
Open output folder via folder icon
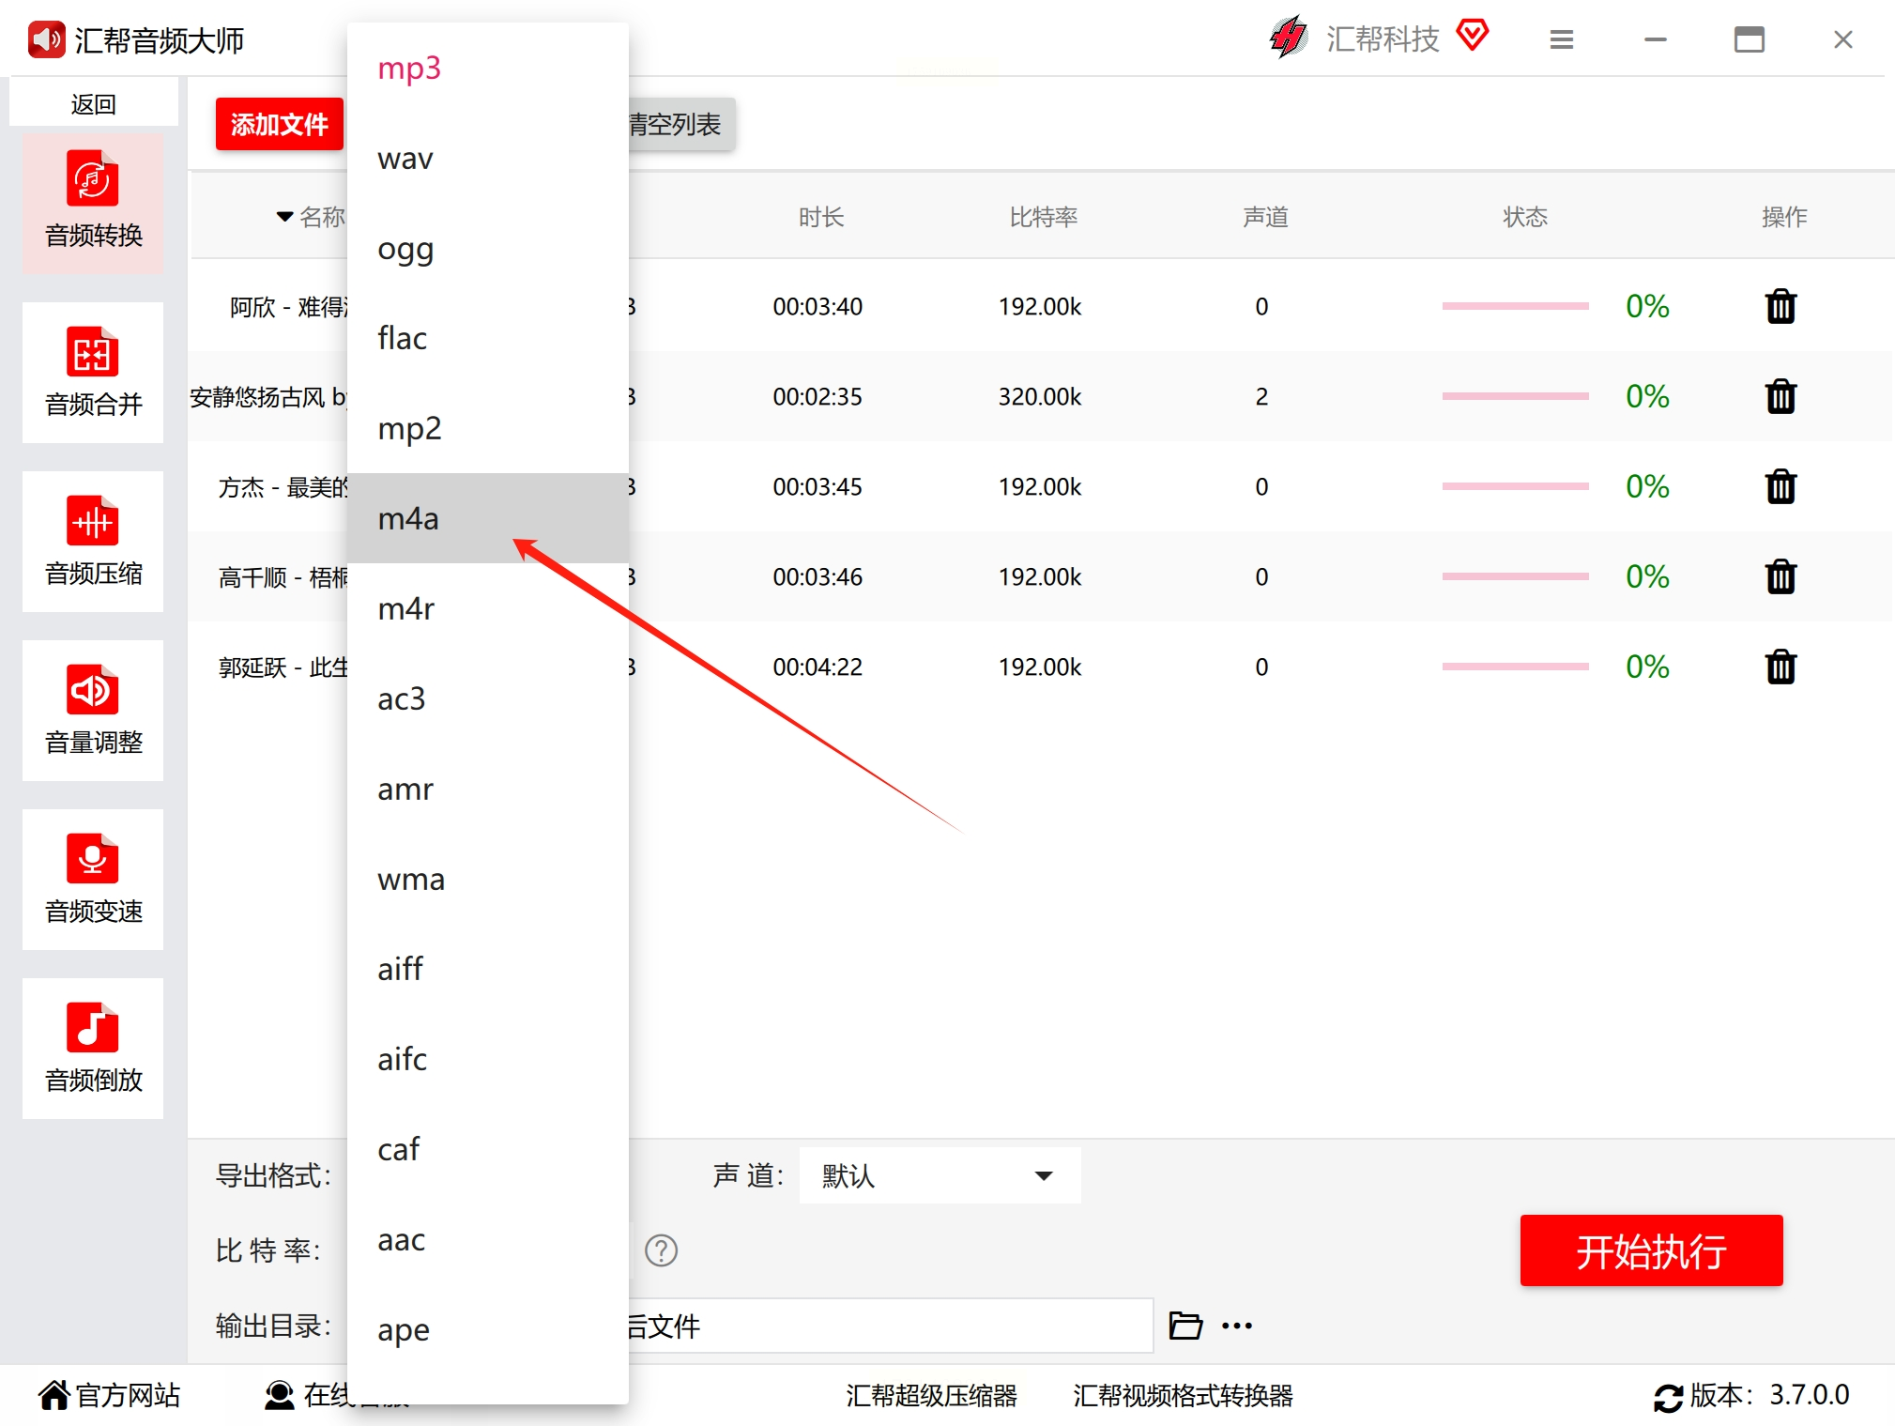pyautogui.click(x=1185, y=1325)
